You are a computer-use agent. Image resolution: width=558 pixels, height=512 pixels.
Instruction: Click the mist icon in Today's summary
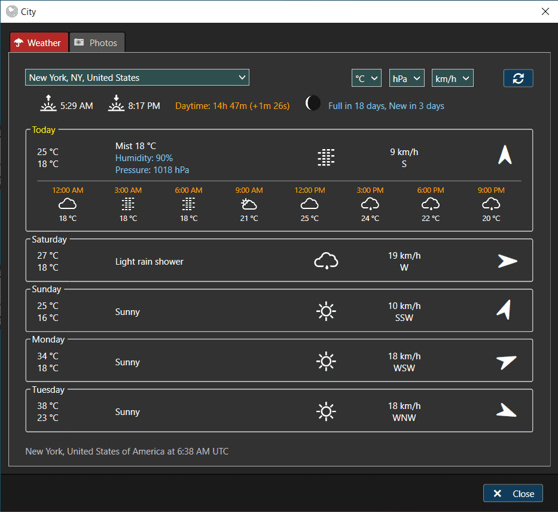[x=326, y=157]
